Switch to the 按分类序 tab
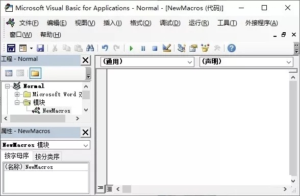300x196 pixels. tap(47, 157)
